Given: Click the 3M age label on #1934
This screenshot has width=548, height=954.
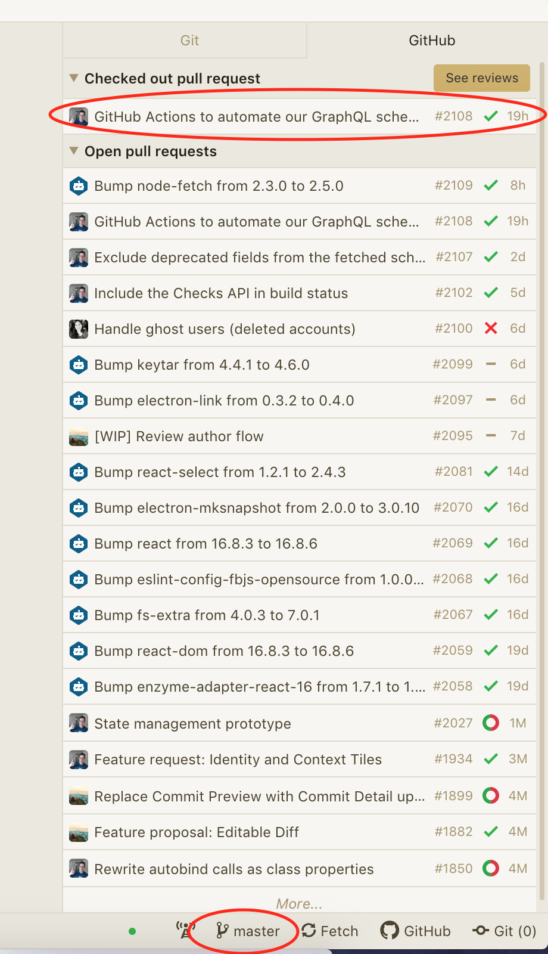Looking at the screenshot, I should point(518,759).
